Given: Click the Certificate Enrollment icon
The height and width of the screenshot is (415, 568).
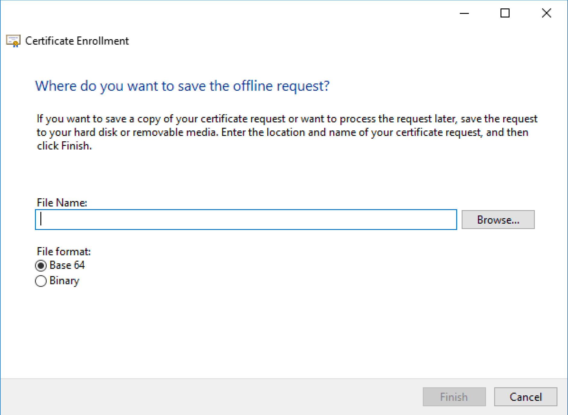Looking at the screenshot, I should [x=13, y=40].
